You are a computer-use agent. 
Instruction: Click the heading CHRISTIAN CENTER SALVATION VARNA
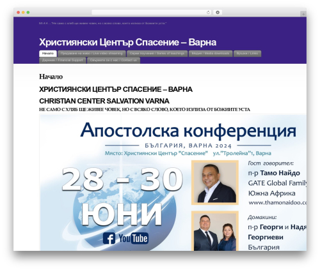coord(104,101)
